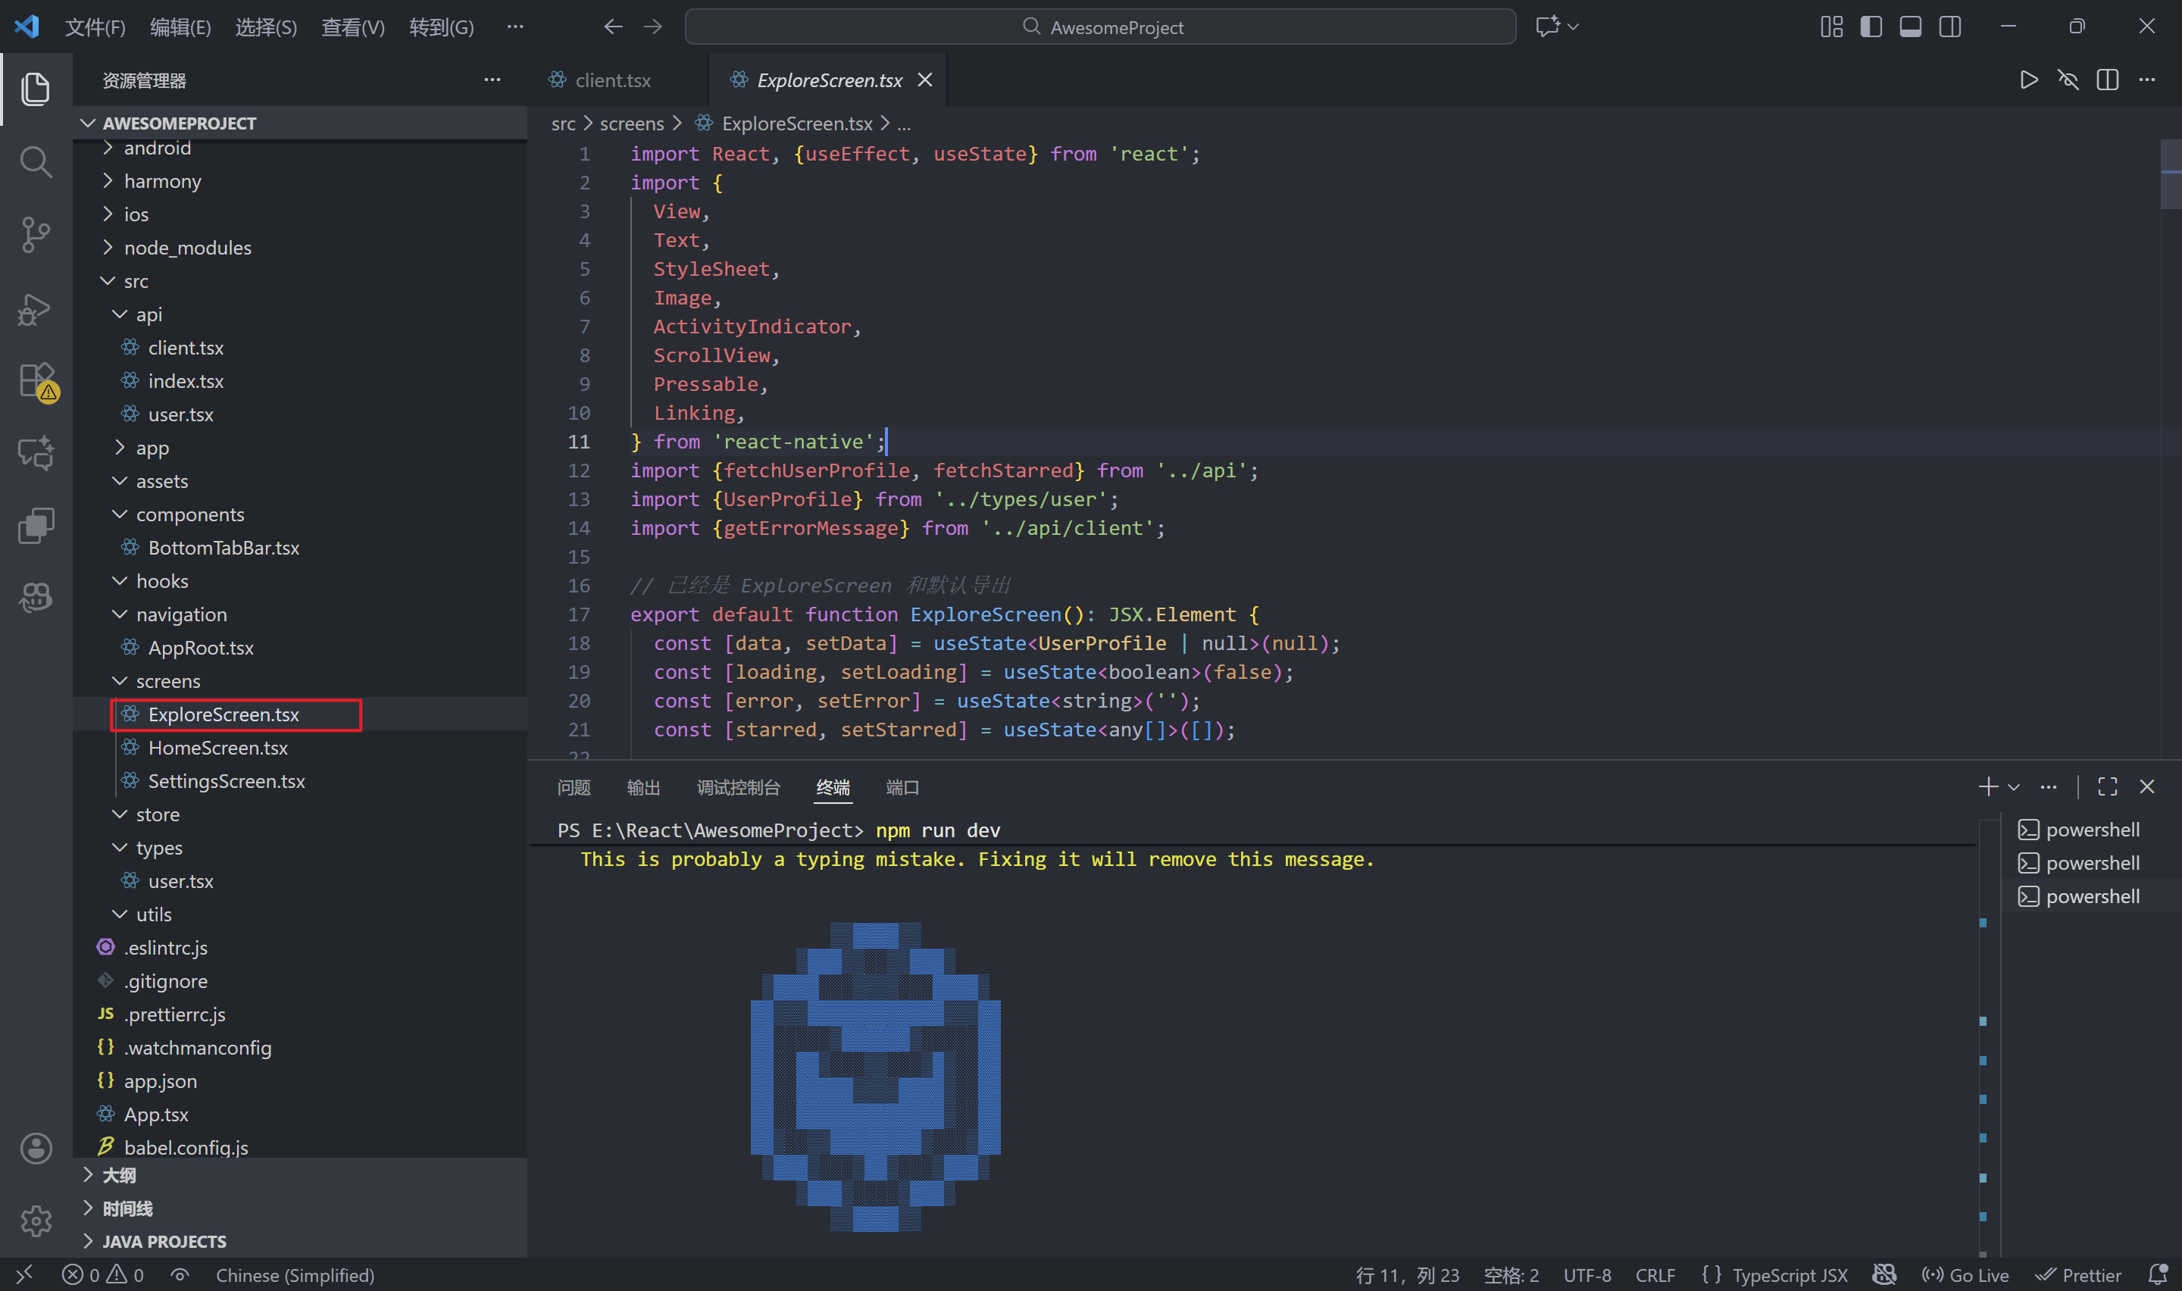The width and height of the screenshot is (2182, 1291).
Task: Open notifications bell in status bar
Action: coord(2158,1274)
